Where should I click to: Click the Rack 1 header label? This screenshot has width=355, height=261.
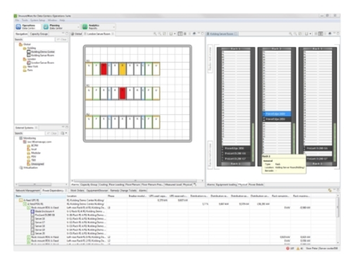(x=235, y=49)
